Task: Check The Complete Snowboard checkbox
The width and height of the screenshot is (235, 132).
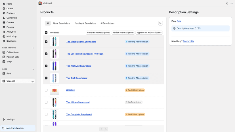Action: coord(46,114)
